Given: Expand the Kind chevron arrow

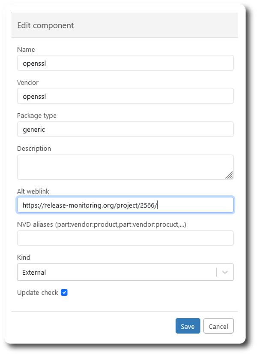Looking at the screenshot, I should (225, 272).
